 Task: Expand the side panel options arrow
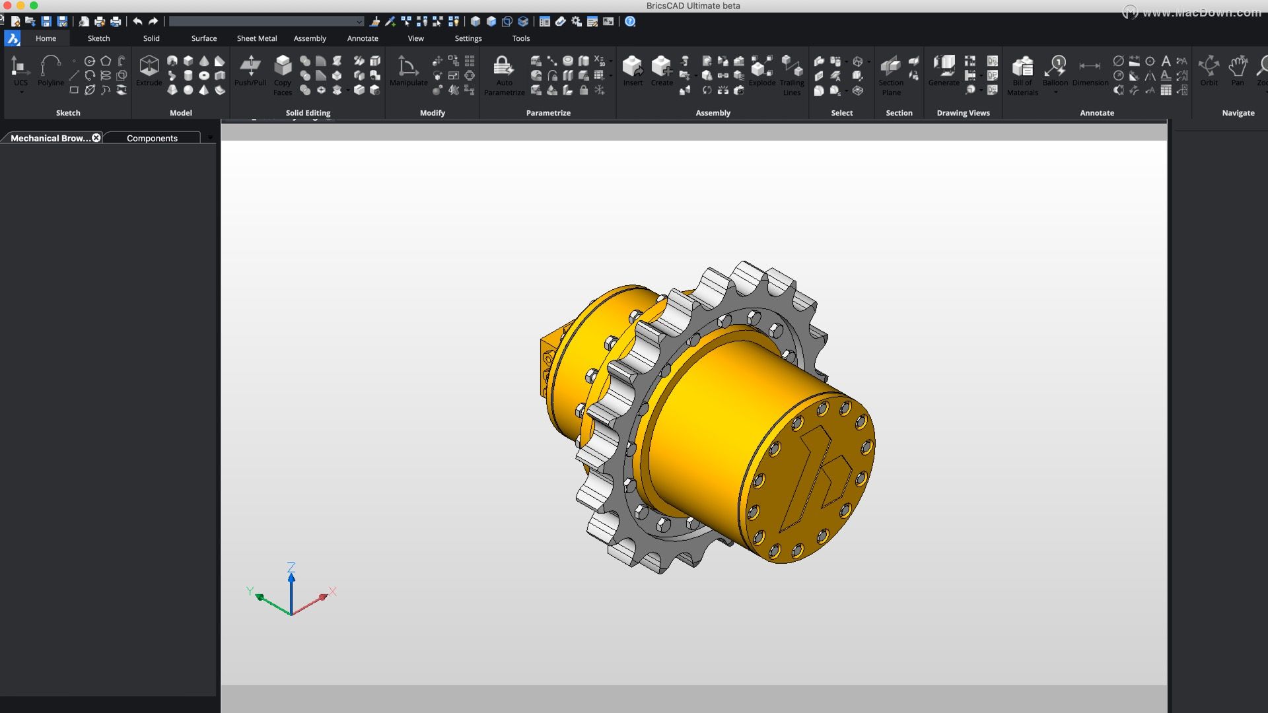210,138
